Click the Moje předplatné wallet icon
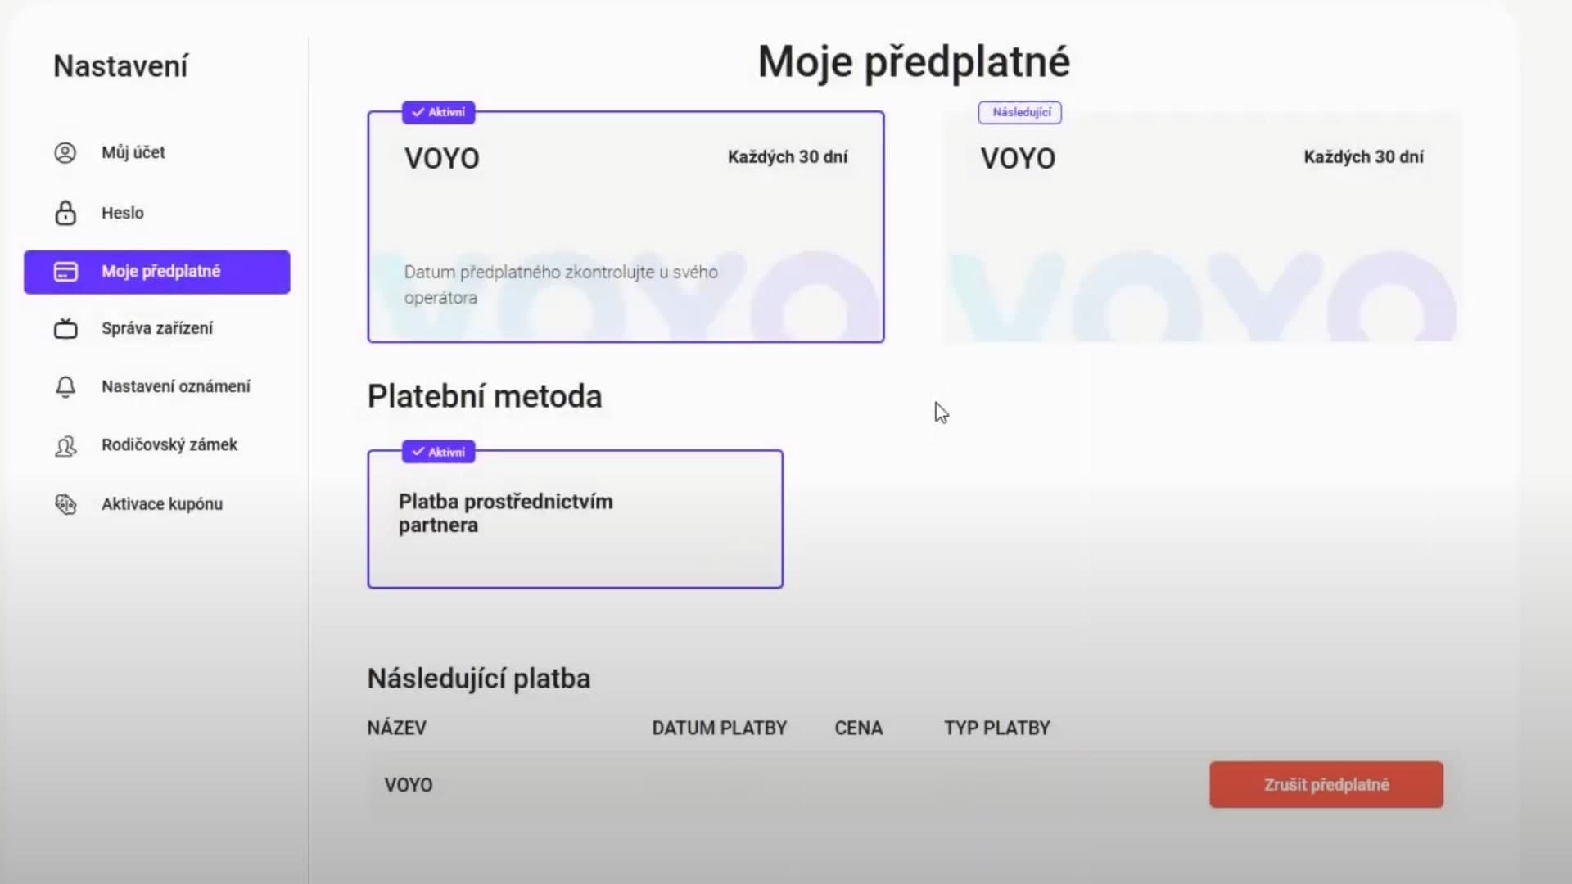This screenshot has width=1572, height=884. 65,271
